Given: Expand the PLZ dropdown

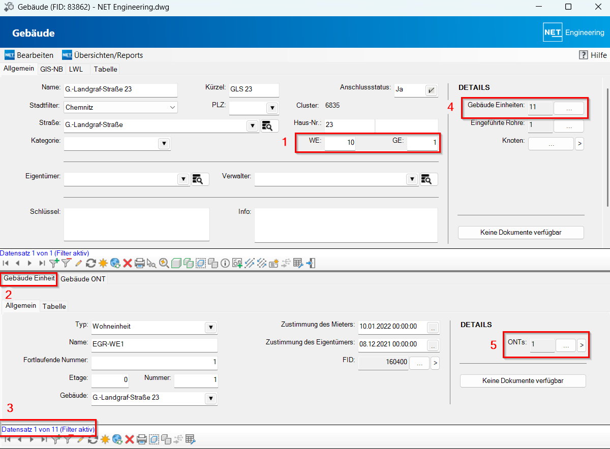Looking at the screenshot, I should [x=272, y=108].
